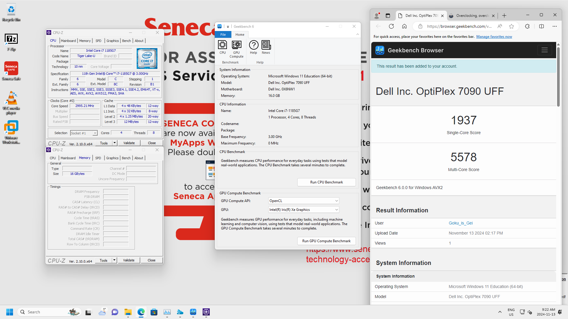Viewport: 568px width, 319px height.
Task: Expand Tools dropdown arrow in upper CPU-Z
Action: coord(114,143)
